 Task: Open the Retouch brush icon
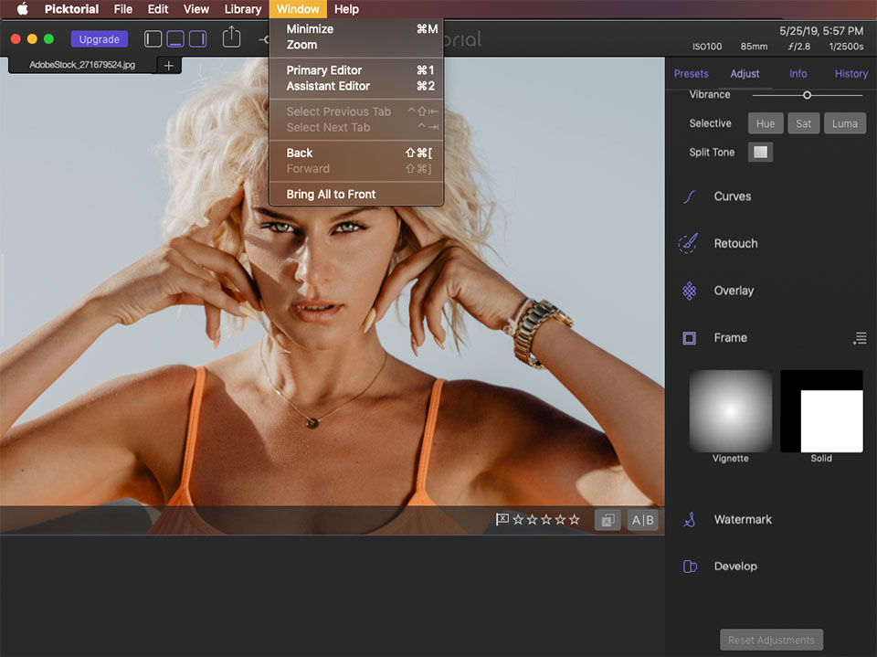688,243
